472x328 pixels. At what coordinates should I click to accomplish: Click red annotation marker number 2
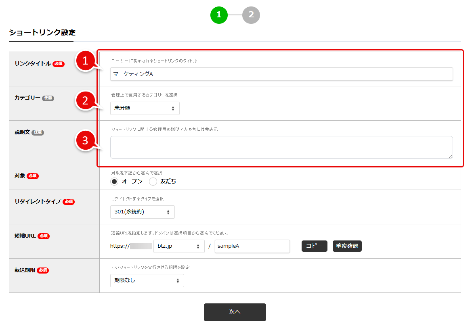(85, 101)
